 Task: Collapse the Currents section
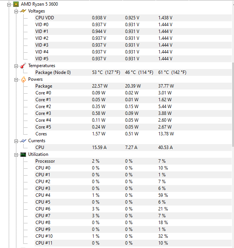(x=16, y=141)
